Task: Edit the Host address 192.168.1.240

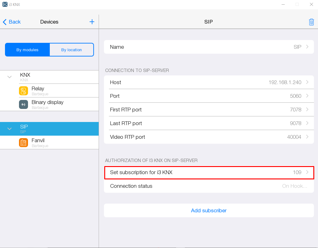Action: pyautogui.click(x=285, y=82)
